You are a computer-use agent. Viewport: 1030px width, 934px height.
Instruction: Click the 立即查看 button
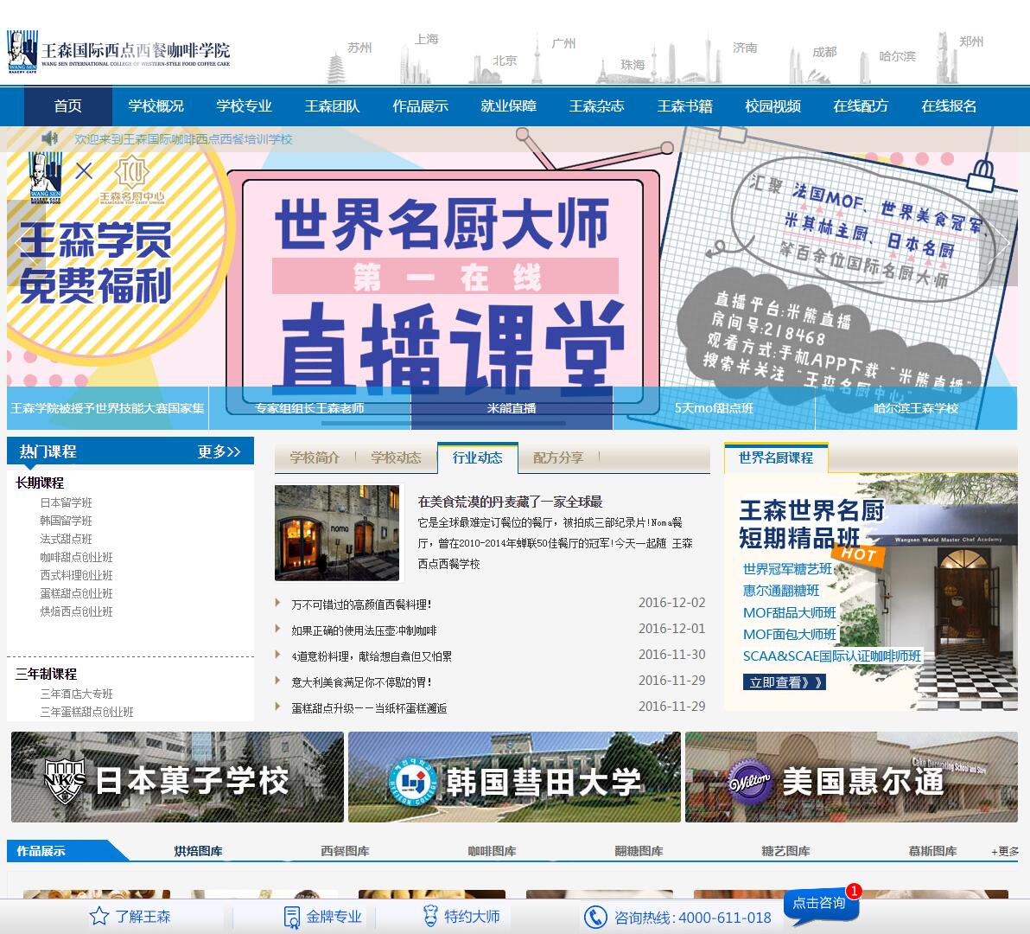785,682
